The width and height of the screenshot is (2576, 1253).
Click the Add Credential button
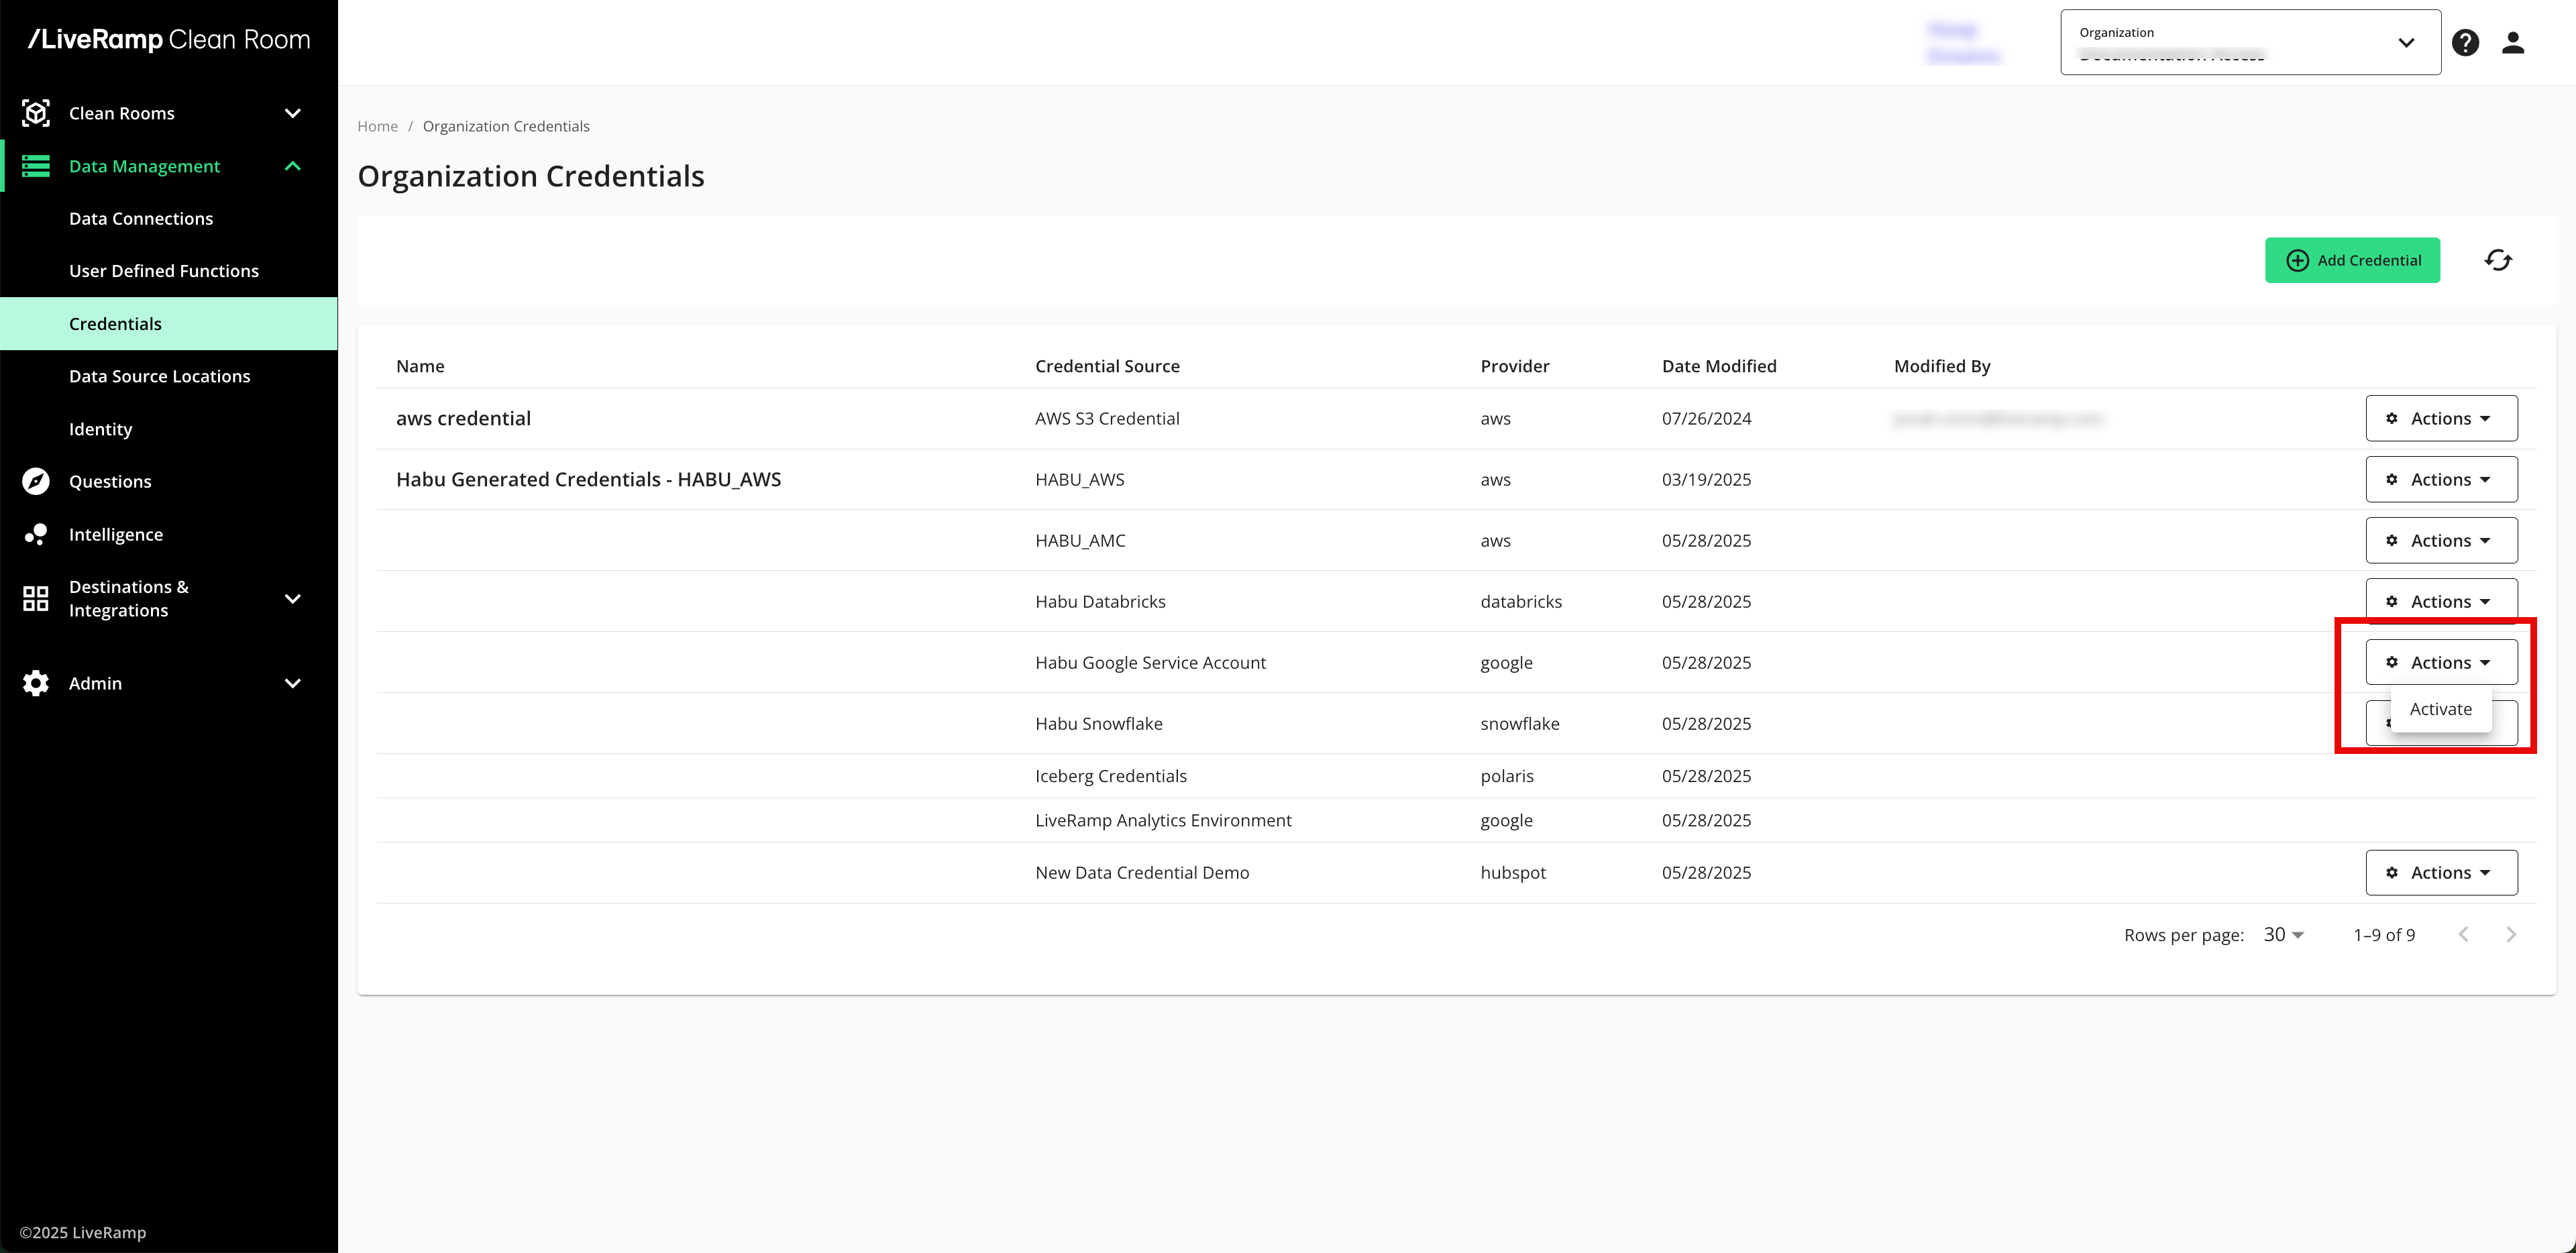[2352, 260]
